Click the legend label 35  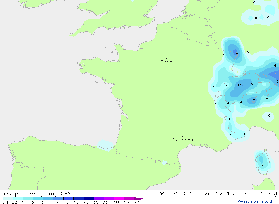(x=106, y=202)
